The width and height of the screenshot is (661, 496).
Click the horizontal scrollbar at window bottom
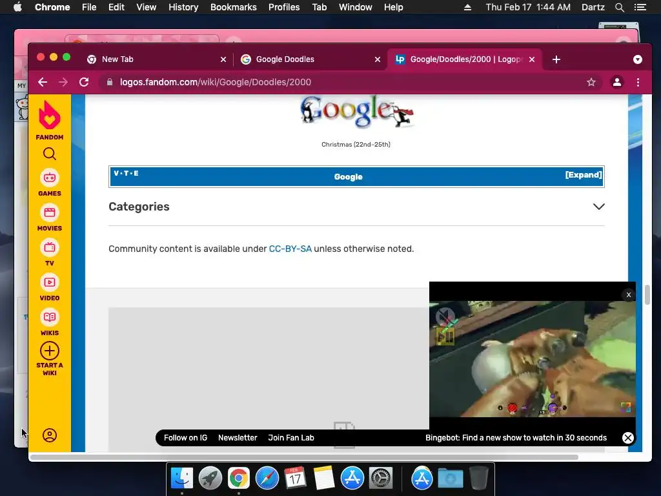304,457
